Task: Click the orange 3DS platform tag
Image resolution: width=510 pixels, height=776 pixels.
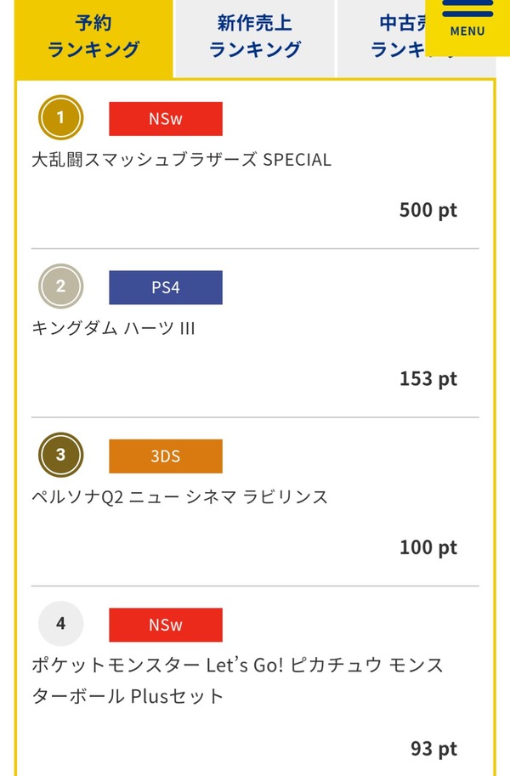Action: [x=166, y=456]
